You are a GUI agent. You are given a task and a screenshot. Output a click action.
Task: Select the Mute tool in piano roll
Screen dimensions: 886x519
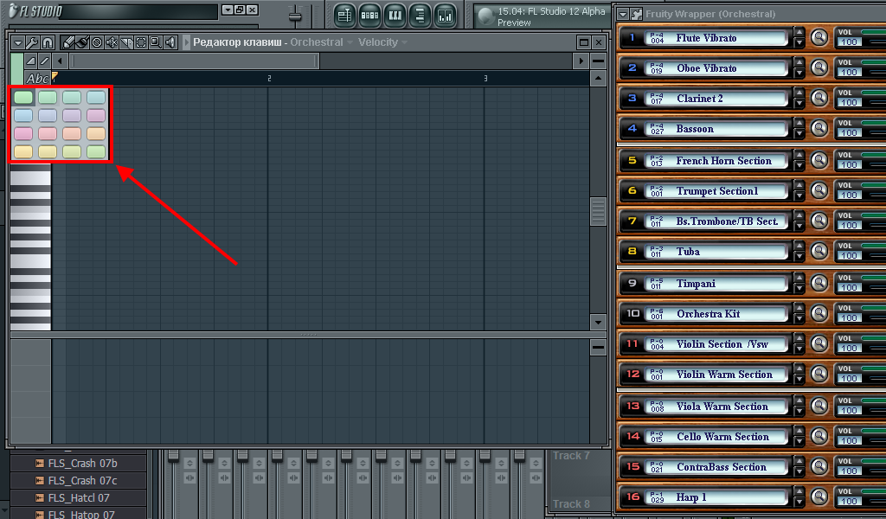click(112, 42)
